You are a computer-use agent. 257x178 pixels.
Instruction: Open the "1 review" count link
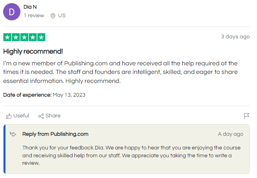coord(34,16)
